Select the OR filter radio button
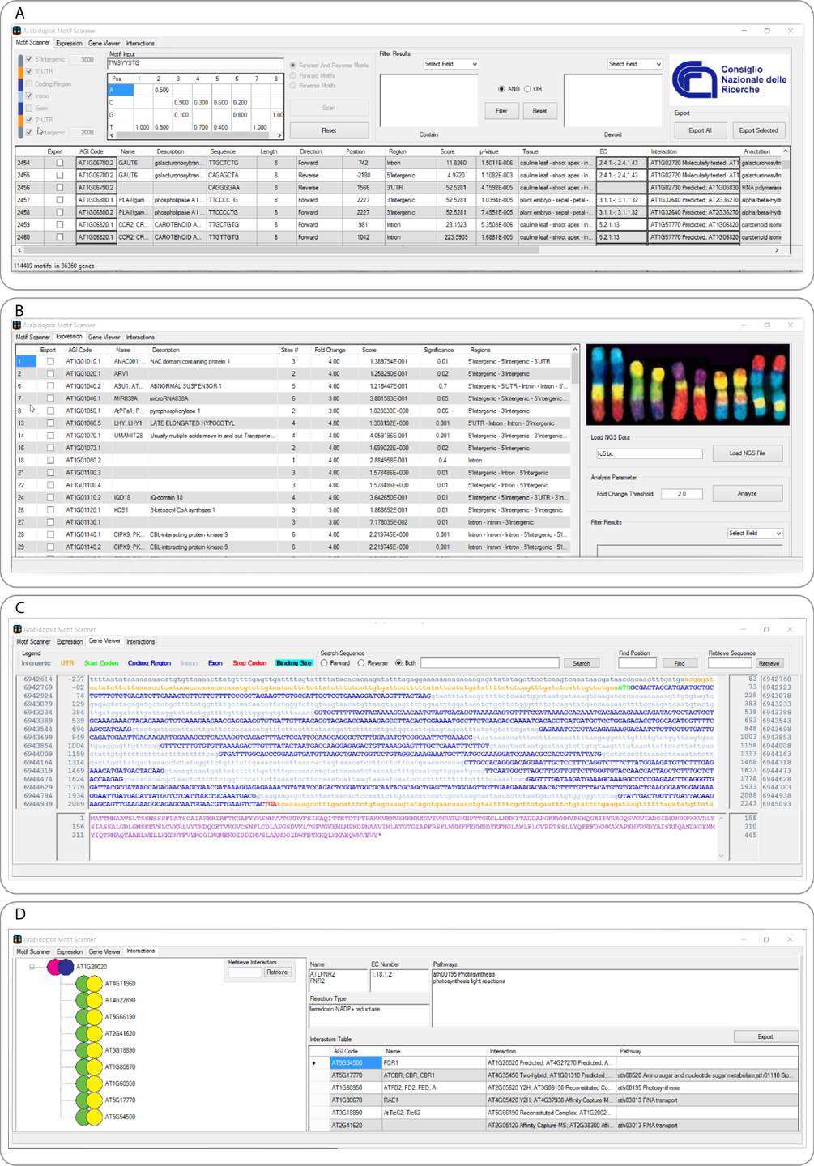This screenshot has height=1166, width=814. click(x=527, y=89)
